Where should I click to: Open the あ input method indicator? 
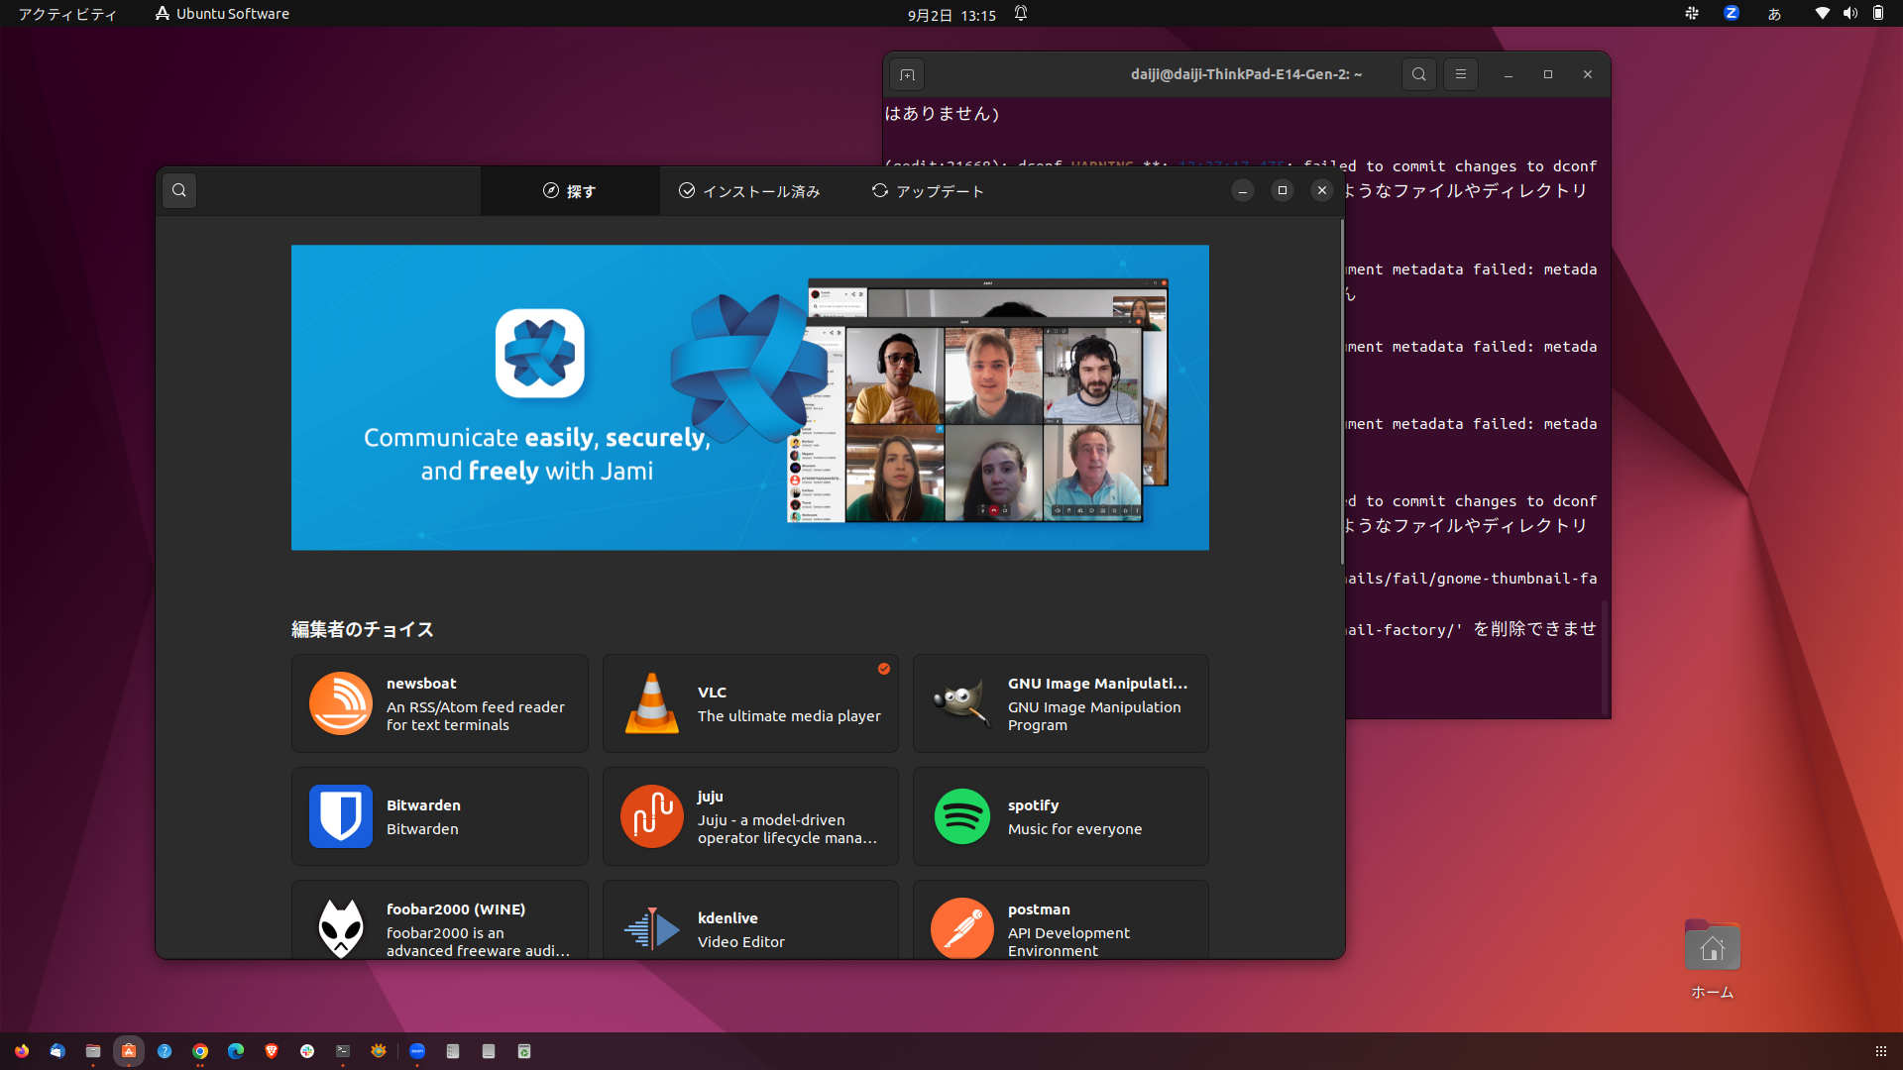1774,14
